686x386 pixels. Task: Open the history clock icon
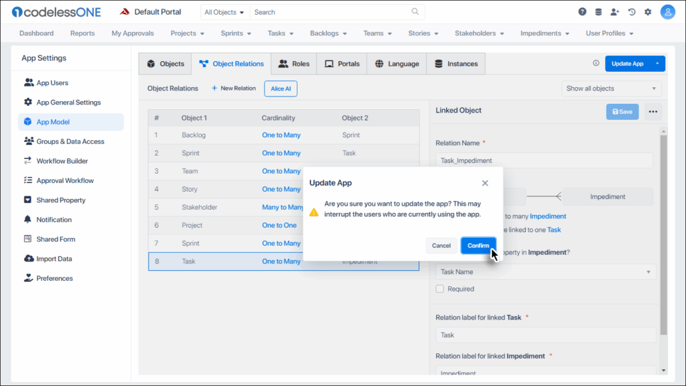[631, 12]
